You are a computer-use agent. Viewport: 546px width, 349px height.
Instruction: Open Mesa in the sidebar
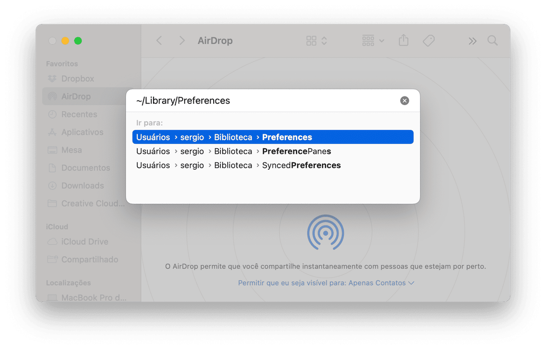[x=65, y=150]
